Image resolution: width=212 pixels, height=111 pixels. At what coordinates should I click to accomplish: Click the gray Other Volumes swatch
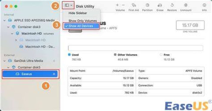click(x=115, y=55)
